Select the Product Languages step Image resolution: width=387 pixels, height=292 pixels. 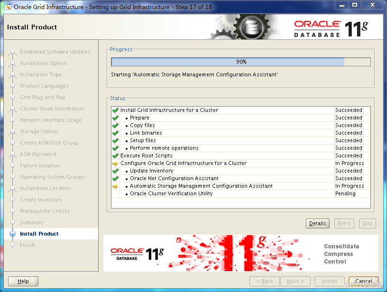click(44, 86)
